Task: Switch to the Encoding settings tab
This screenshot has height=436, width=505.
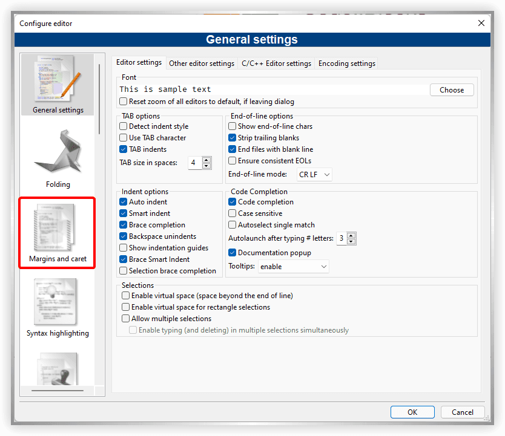Action: 346,63
